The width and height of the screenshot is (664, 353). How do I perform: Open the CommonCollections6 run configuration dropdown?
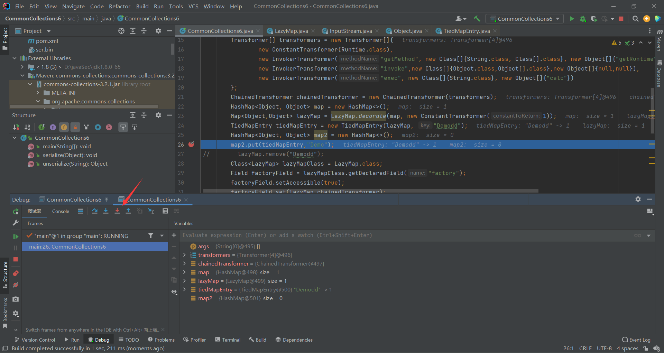click(x=525, y=19)
